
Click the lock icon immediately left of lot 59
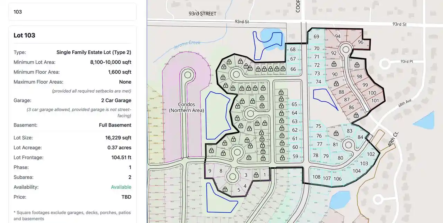tap(282, 157)
